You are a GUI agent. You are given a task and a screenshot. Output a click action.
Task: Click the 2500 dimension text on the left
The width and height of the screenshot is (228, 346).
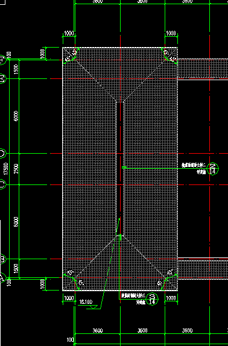click(x=16, y=169)
